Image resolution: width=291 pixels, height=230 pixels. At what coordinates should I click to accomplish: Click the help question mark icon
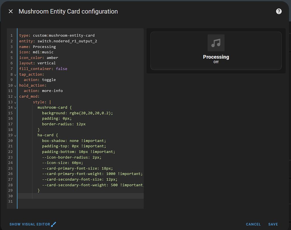279,11
